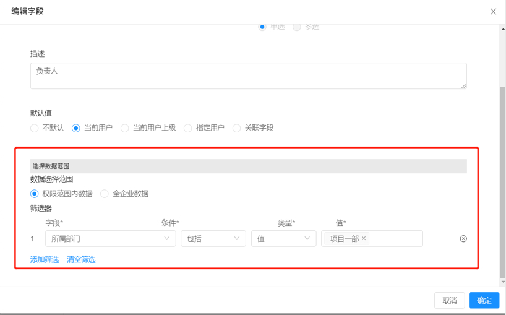Click the value input next to 项目一部
The width and height of the screenshot is (506, 315).
coord(396,238)
